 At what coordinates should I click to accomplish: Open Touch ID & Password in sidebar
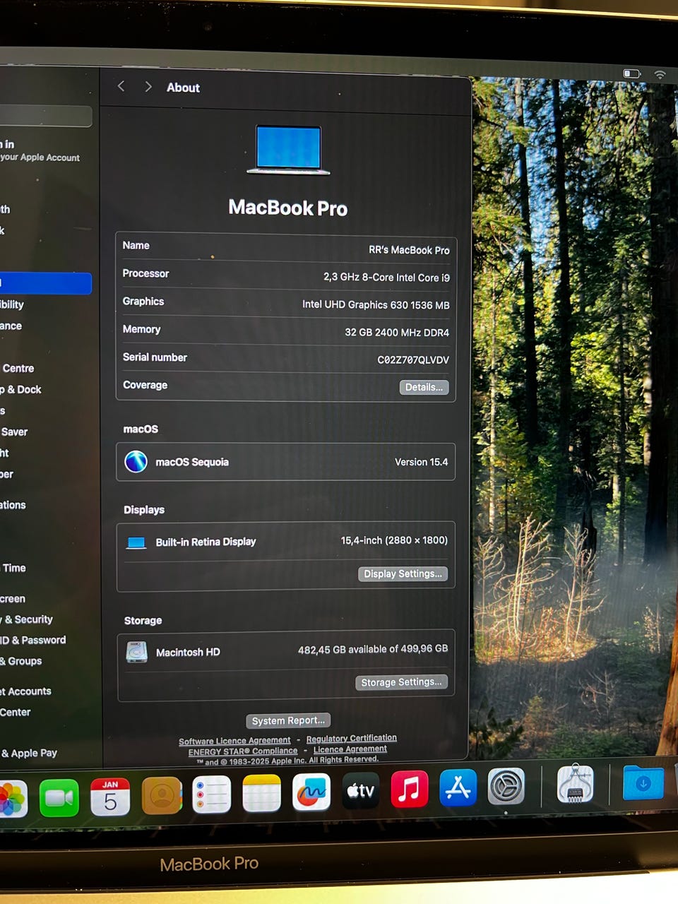33,640
